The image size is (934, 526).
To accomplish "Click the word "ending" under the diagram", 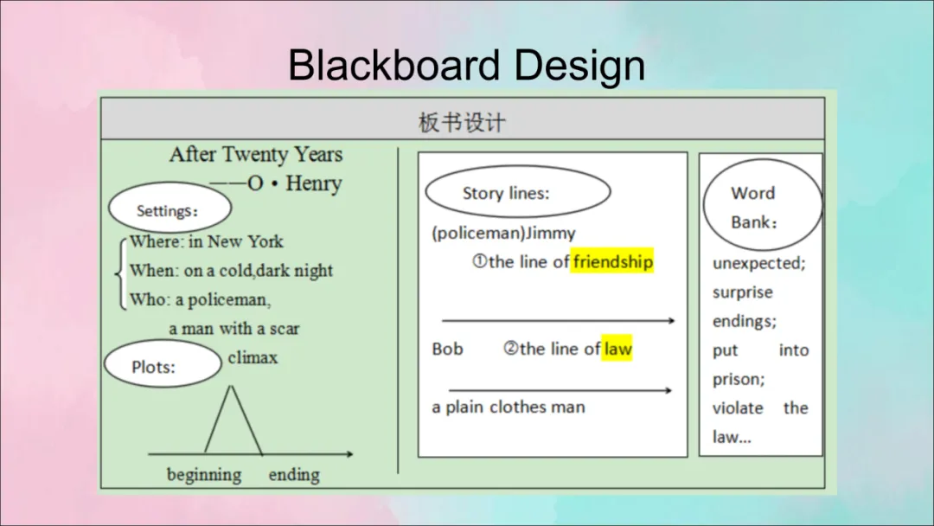I will pos(294,475).
